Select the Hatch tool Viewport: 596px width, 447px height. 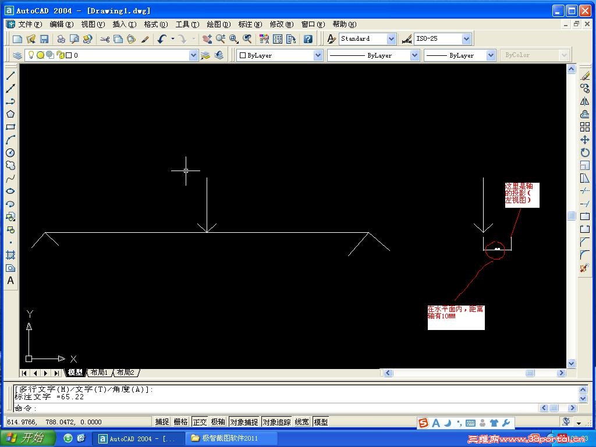(x=10, y=255)
